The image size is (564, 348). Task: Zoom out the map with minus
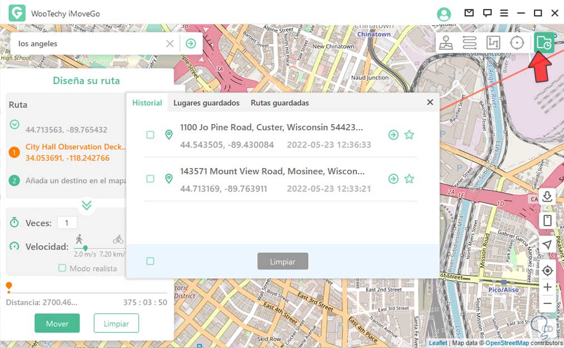coord(547,303)
